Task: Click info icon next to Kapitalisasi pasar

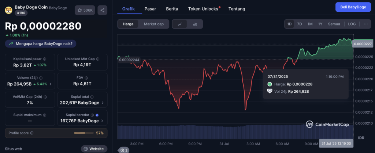Action: [x=44, y=59]
